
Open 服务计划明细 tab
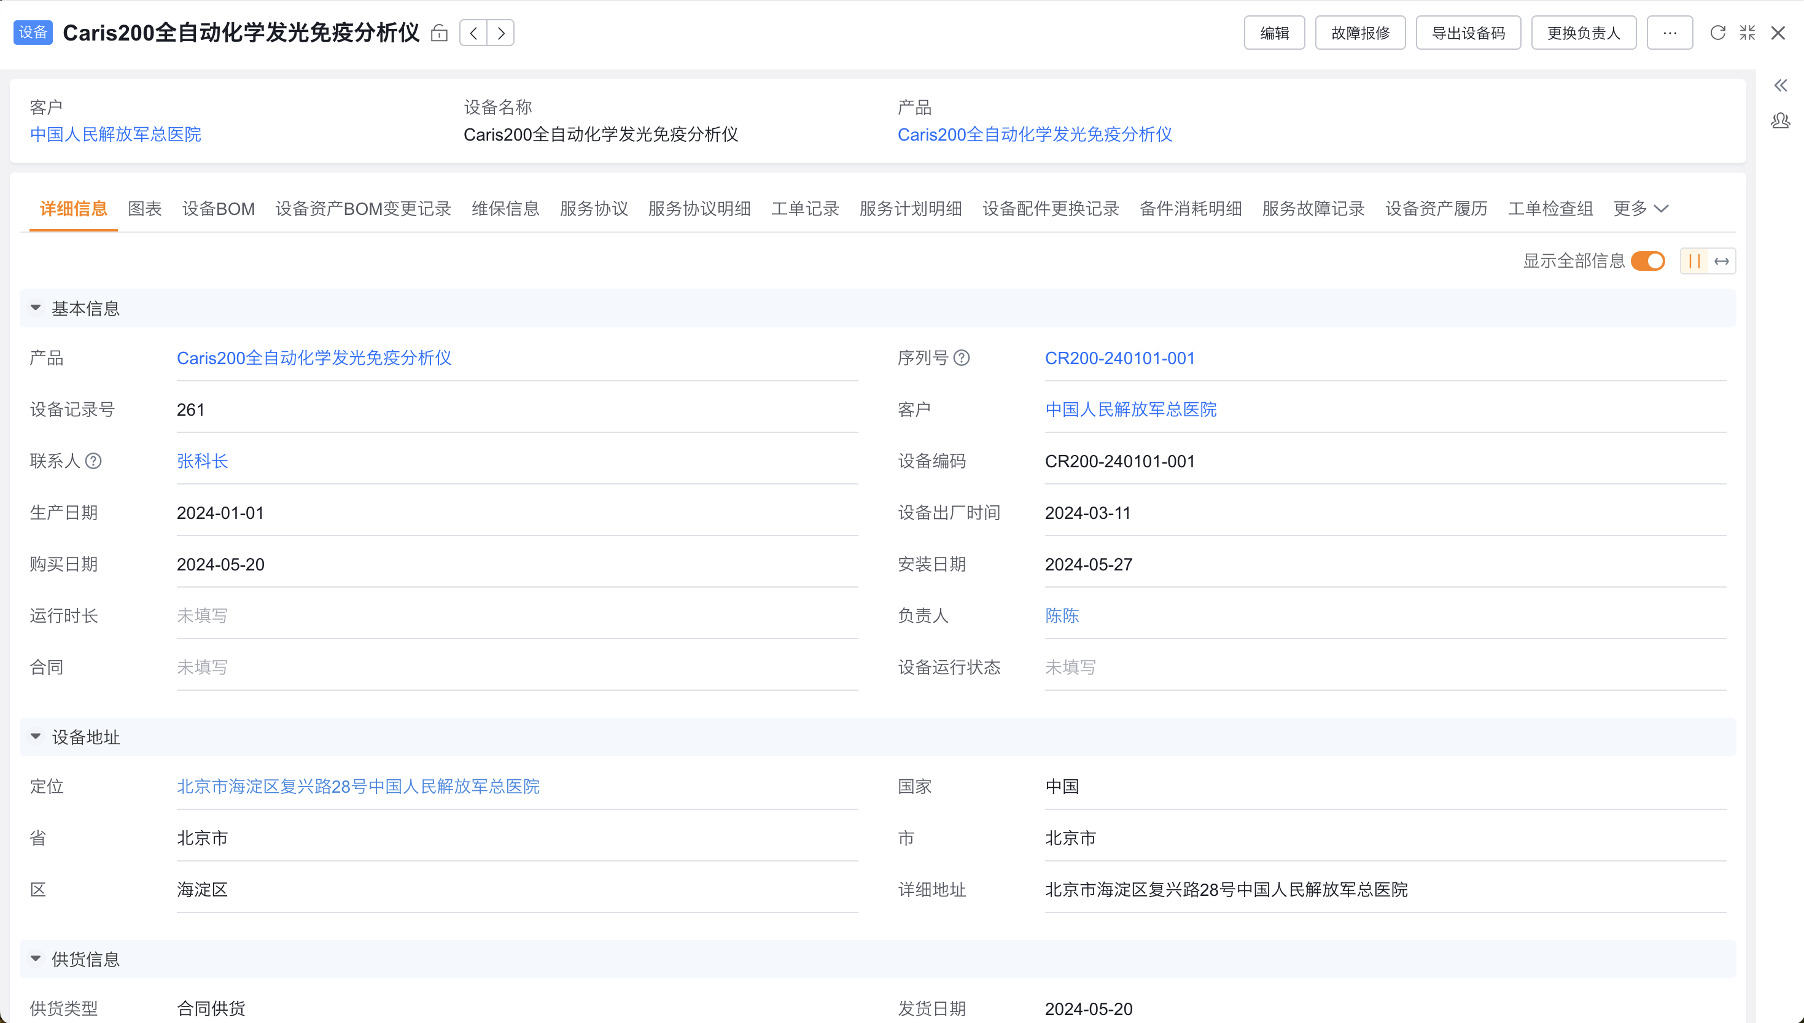point(911,209)
